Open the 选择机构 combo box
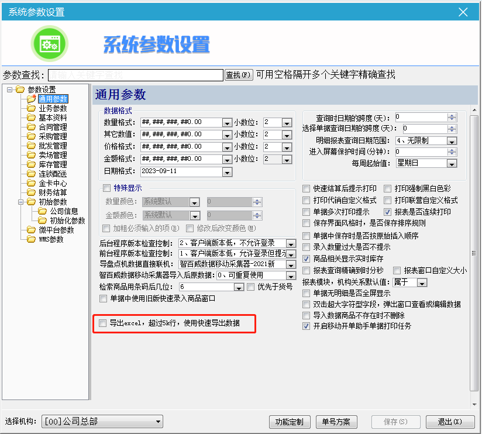Image resolution: width=482 pixels, height=434 pixels. (x=157, y=422)
